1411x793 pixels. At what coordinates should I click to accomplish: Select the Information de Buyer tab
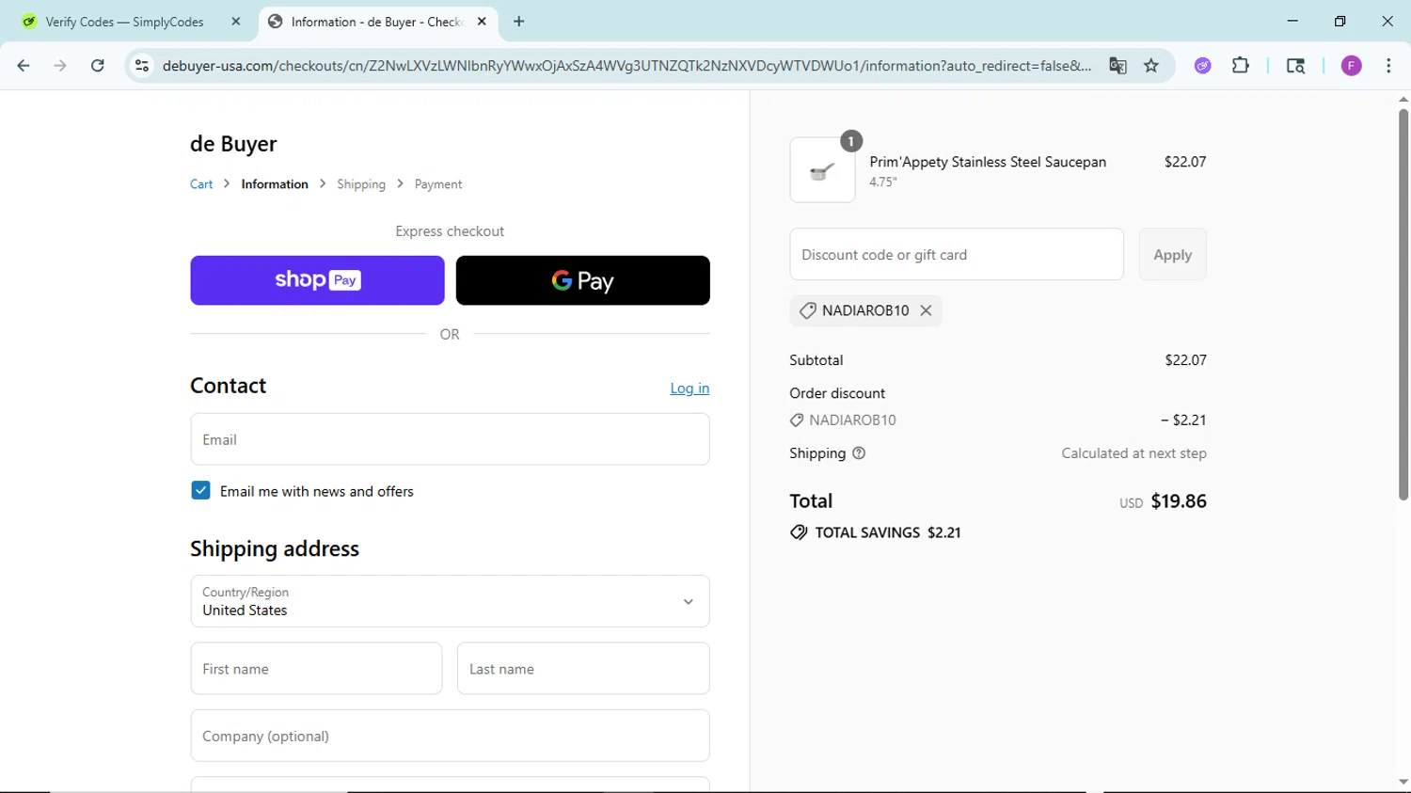point(376,22)
